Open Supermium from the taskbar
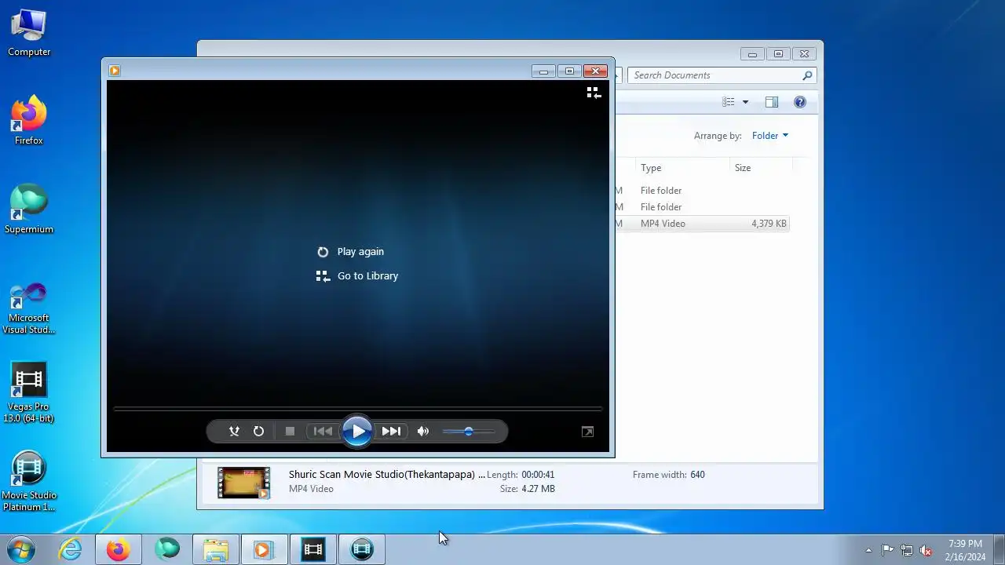1005x565 pixels. pyautogui.click(x=167, y=549)
